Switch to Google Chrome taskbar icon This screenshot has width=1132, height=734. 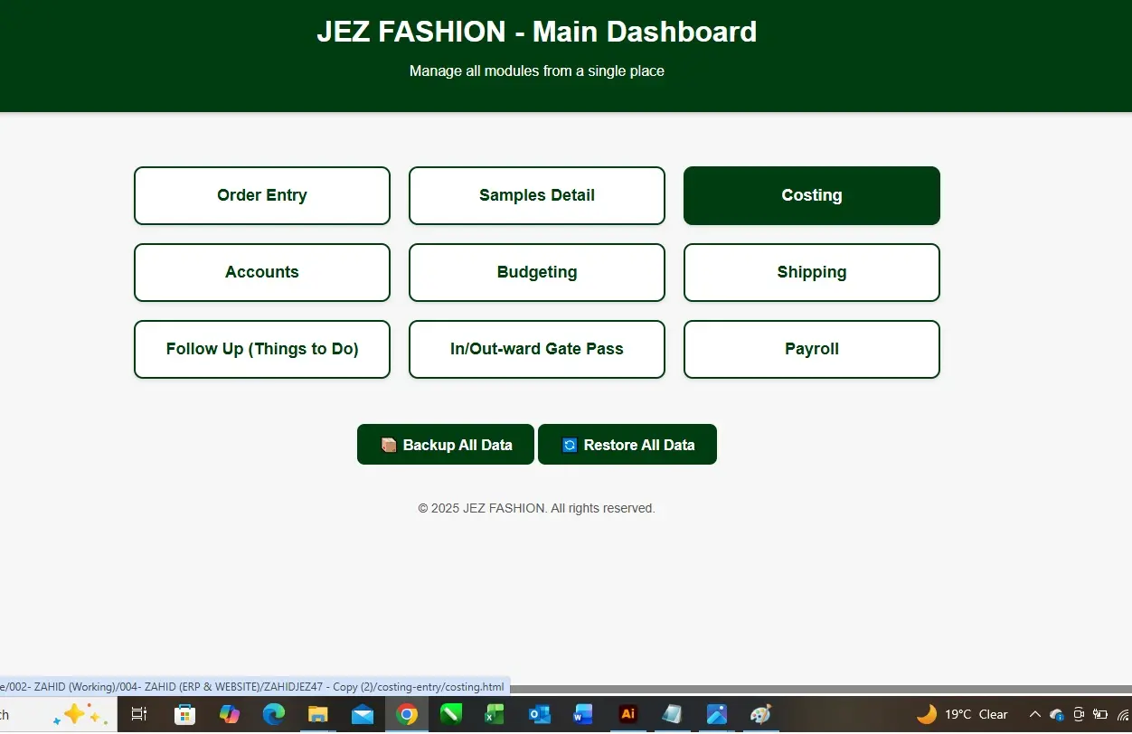point(407,714)
